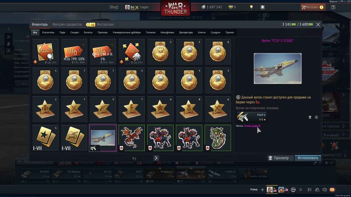This screenshot has width=351, height=197.
Task: Expand the right arrow near top right
Action: tap(344, 27)
